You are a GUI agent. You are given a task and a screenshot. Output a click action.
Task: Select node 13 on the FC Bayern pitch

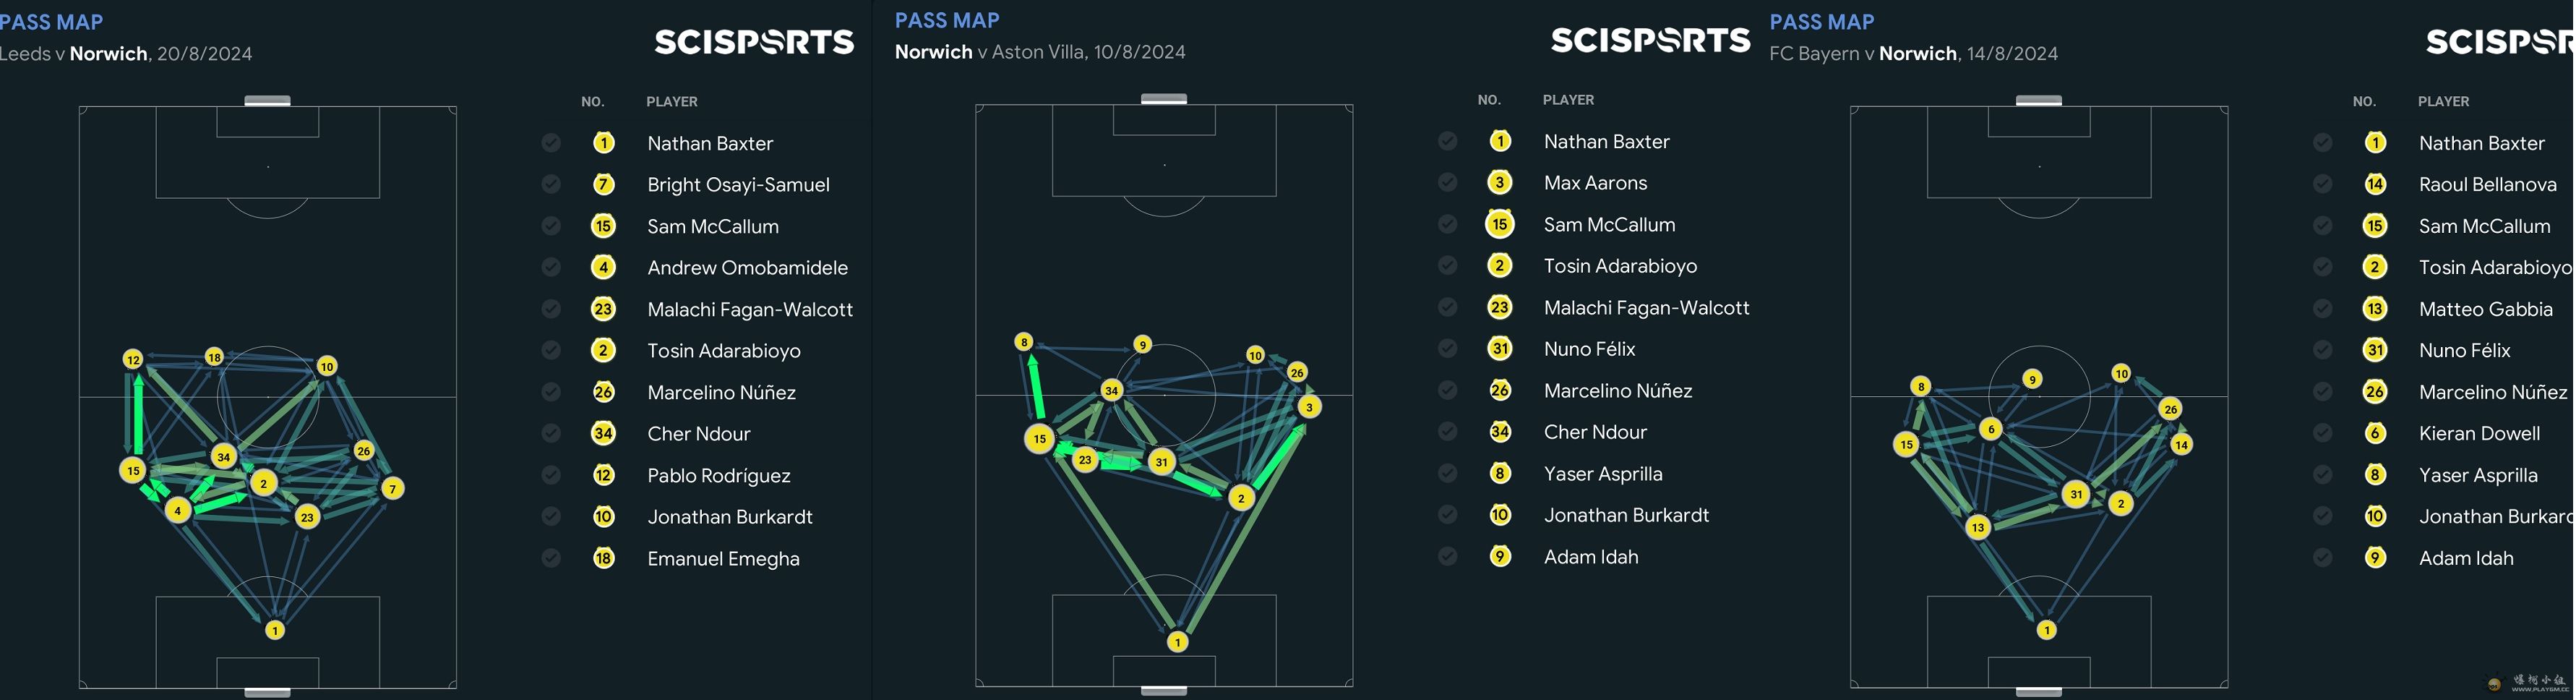pos(1978,527)
